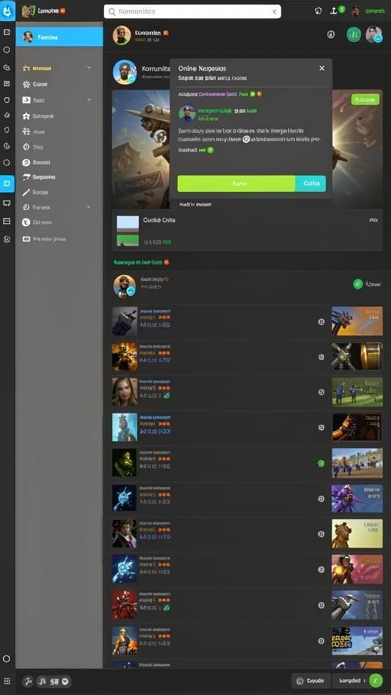Image resolution: width=391 pixels, height=695 pixels.
Task: Click the split-layout icon below the monitor rail icon
Action: point(7,221)
